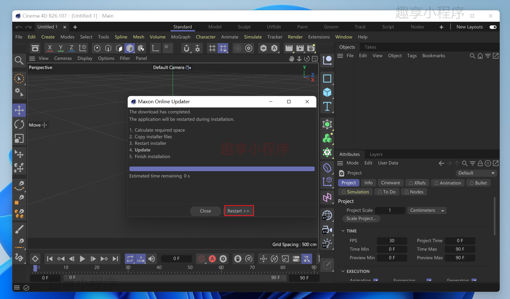510x299 pixels.
Task: Open the Cineware attribute tab
Action: (390, 183)
